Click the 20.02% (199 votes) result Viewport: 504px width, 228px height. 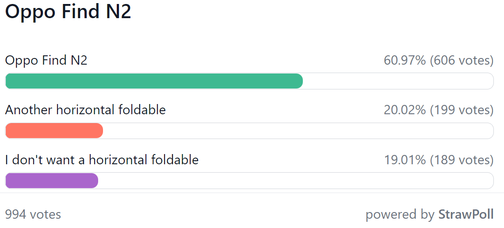pyautogui.click(x=439, y=110)
